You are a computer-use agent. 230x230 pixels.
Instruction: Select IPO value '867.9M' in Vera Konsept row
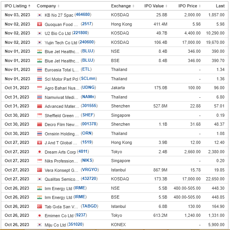(x=160, y=170)
